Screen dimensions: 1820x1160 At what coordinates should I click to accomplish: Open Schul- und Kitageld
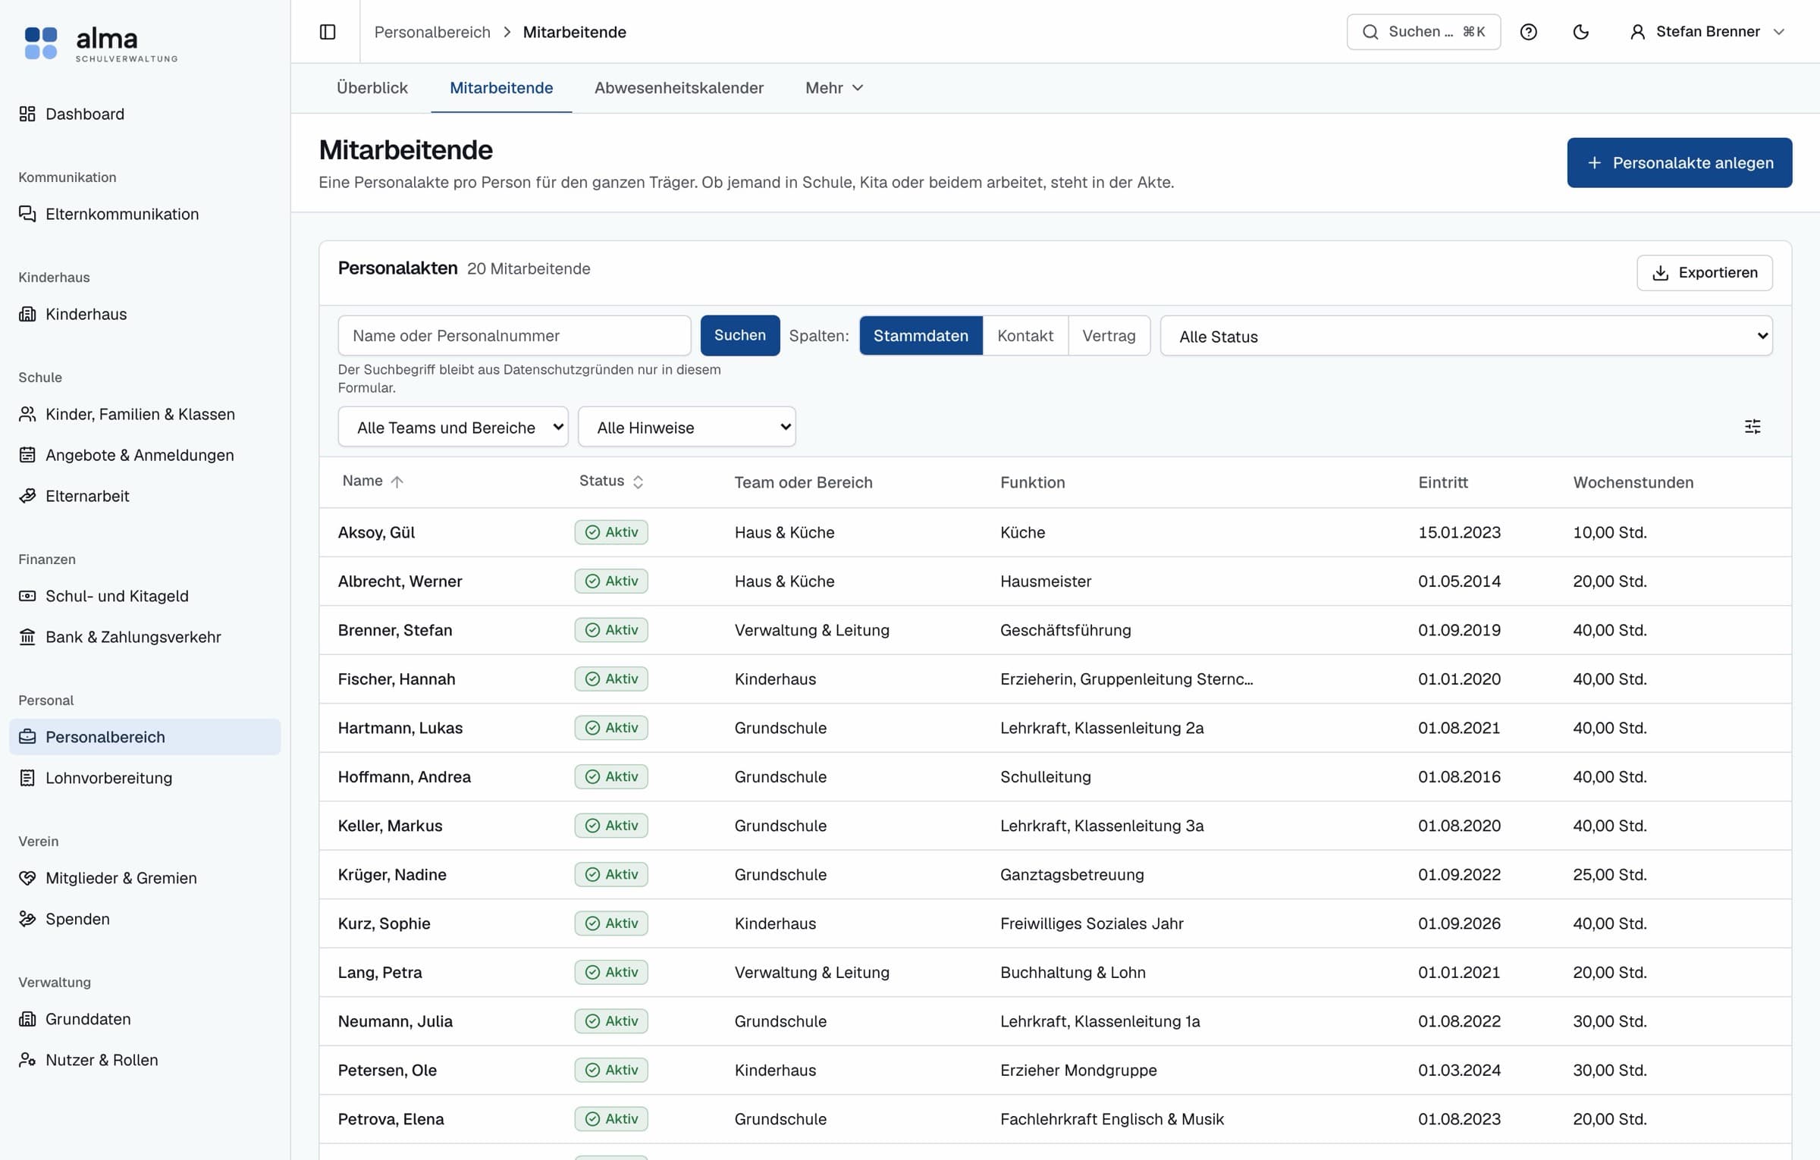click(145, 596)
